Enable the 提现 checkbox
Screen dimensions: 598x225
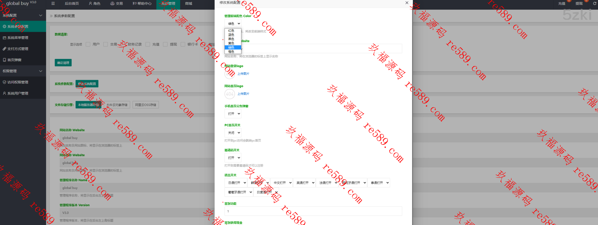[165, 44]
